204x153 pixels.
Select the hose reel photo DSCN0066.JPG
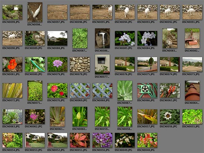[x=147, y=91]
